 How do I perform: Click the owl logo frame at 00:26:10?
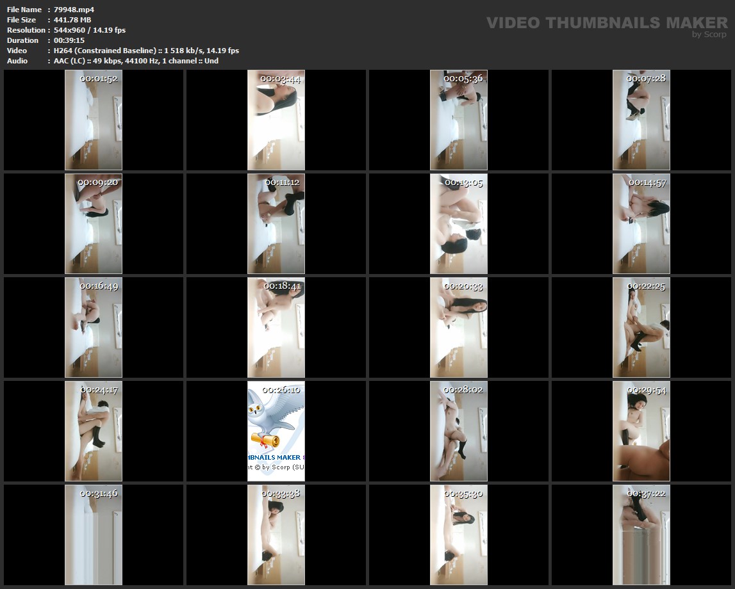pos(276,431)
